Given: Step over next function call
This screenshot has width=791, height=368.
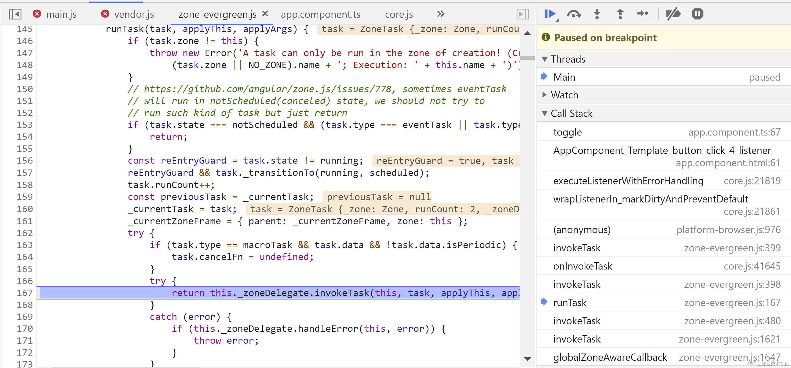Looking at the screenshot, I should click(x=574, y=14).
